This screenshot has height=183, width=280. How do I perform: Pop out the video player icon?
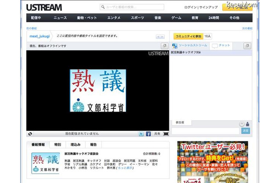click(164, 46)
